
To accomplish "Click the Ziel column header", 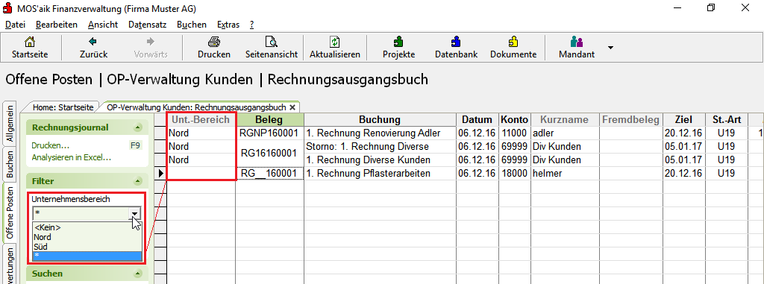I will (x=683, y=120).
